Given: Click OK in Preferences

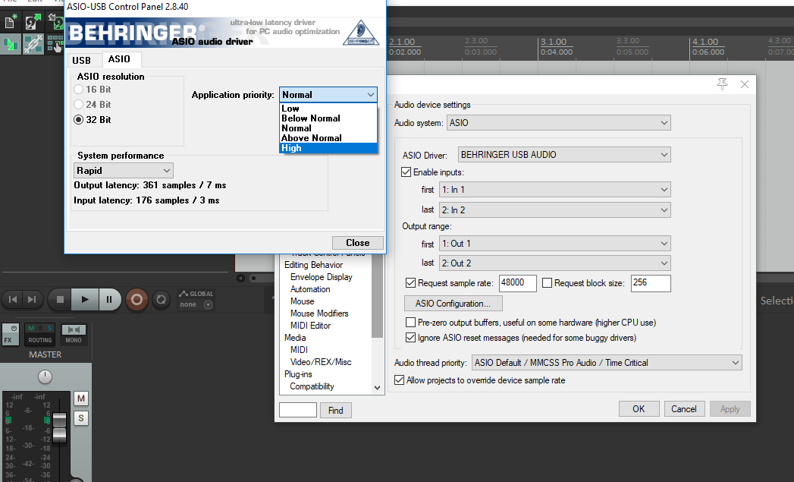Looking at the screenshot, I should point(639,409).
